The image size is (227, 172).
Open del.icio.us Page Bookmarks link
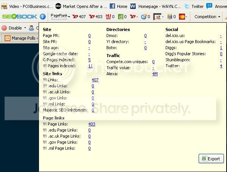tap(221, 42)
